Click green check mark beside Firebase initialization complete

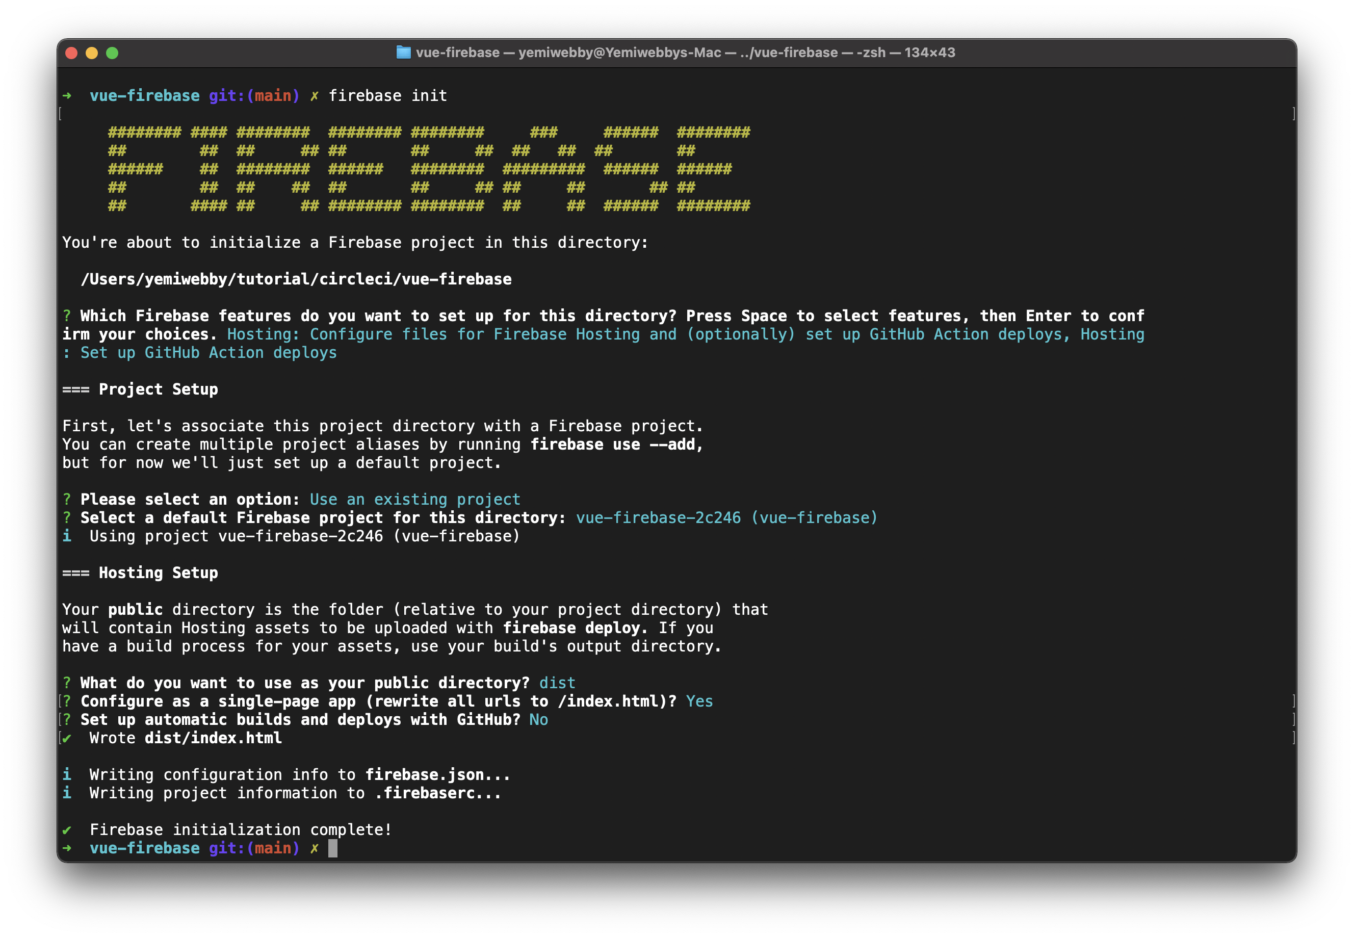click(67, 830)
